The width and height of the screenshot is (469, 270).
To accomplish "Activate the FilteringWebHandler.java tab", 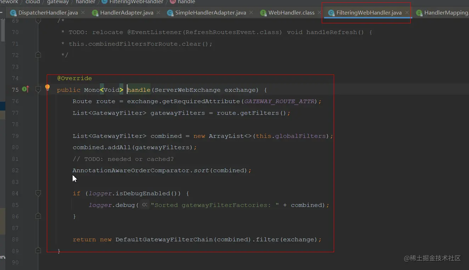I will pos(369,13).
